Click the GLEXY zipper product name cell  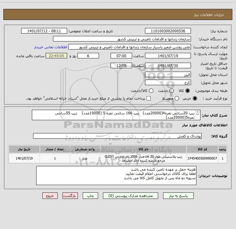[143, 158]
